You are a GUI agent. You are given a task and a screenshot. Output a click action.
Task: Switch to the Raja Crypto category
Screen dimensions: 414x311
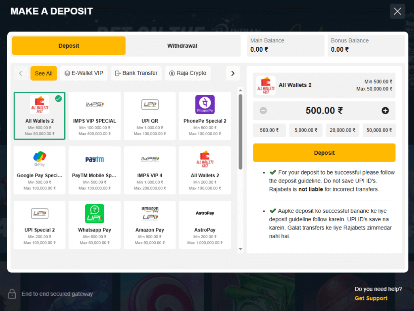tap(188, 74)
